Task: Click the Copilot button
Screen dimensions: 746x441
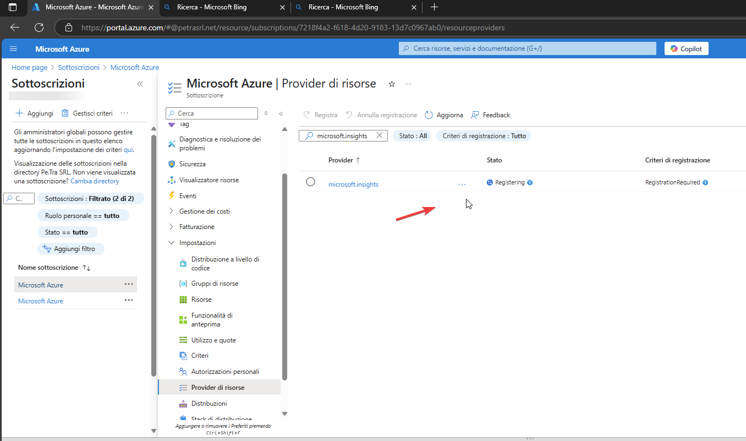Action: point(686,48)
